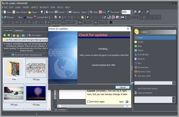
Task: Expand the Open button dropdown arrow
Action: 39,12
